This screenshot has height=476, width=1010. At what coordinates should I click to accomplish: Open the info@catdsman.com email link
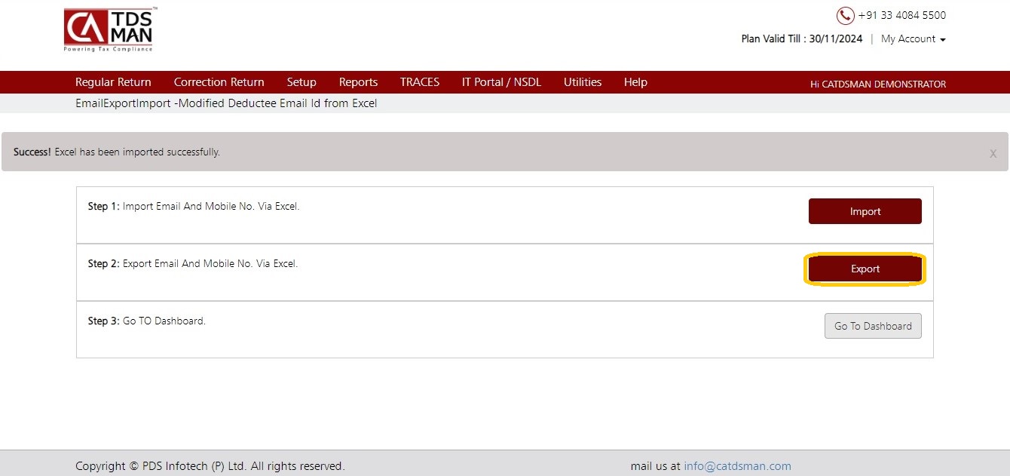[x=737, y=466]
